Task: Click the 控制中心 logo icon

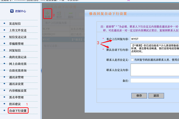Action: 12,11
